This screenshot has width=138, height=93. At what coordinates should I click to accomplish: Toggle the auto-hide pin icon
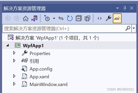coord(125,8)
